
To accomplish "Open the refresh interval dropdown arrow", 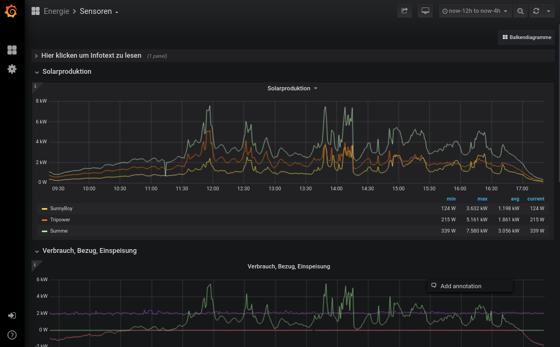I will (548, 11).
